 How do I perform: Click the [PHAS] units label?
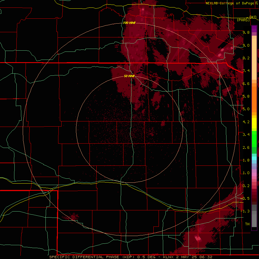click(243, 20)
